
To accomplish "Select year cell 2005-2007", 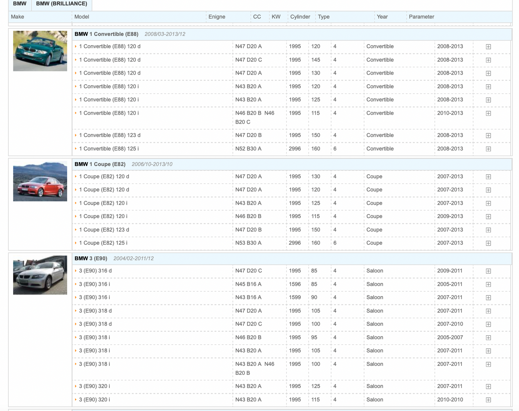I will pyautogui.click(x=450, y=337).
